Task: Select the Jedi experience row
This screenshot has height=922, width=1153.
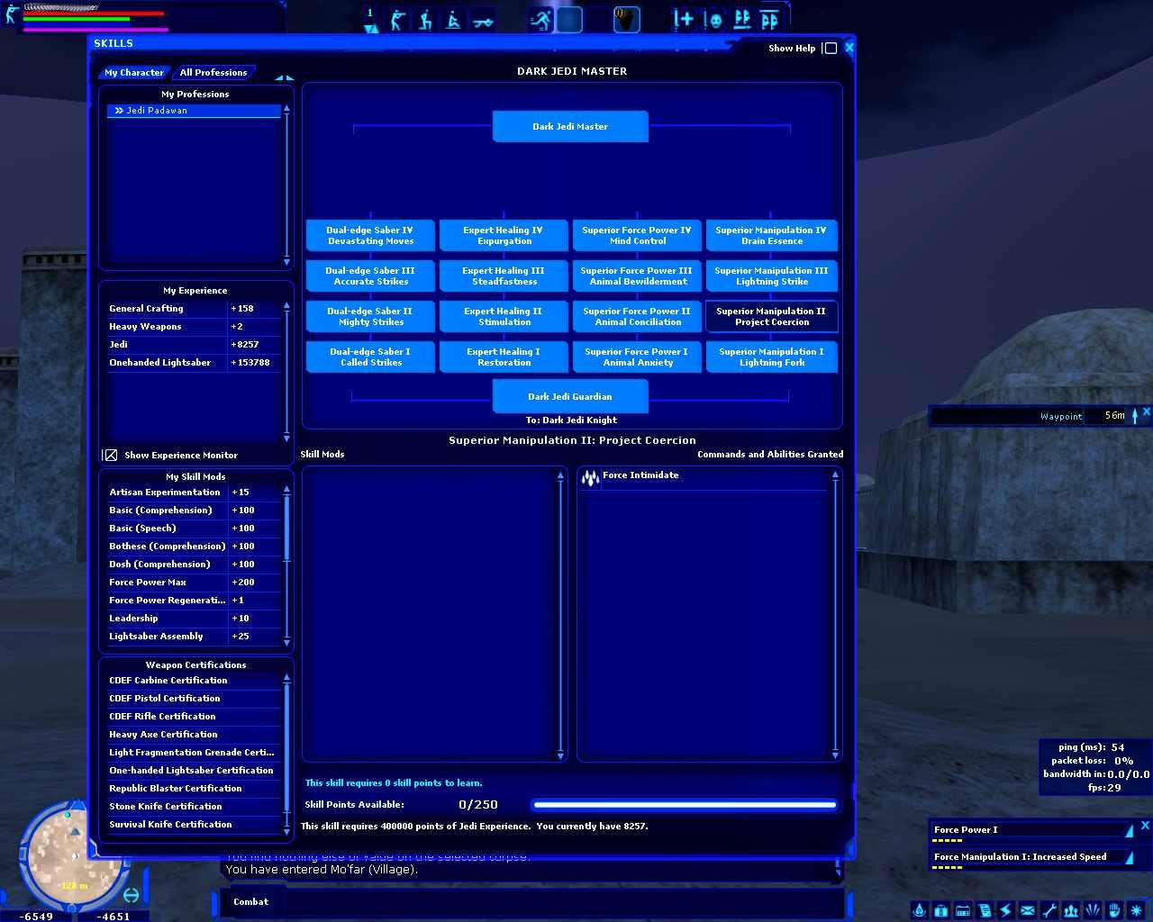Action: [x=194, y=345]
